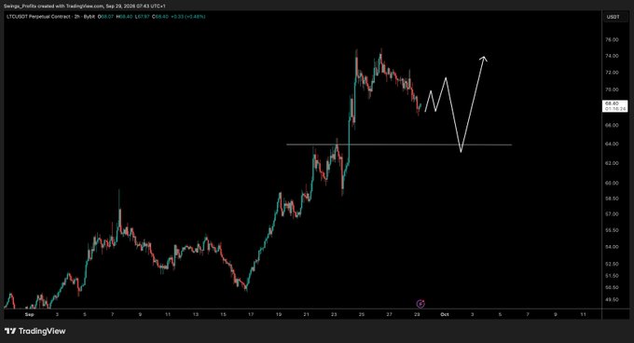Click date label 27 on time axis
Screen dimensions: 634x343
coord(389,314)
